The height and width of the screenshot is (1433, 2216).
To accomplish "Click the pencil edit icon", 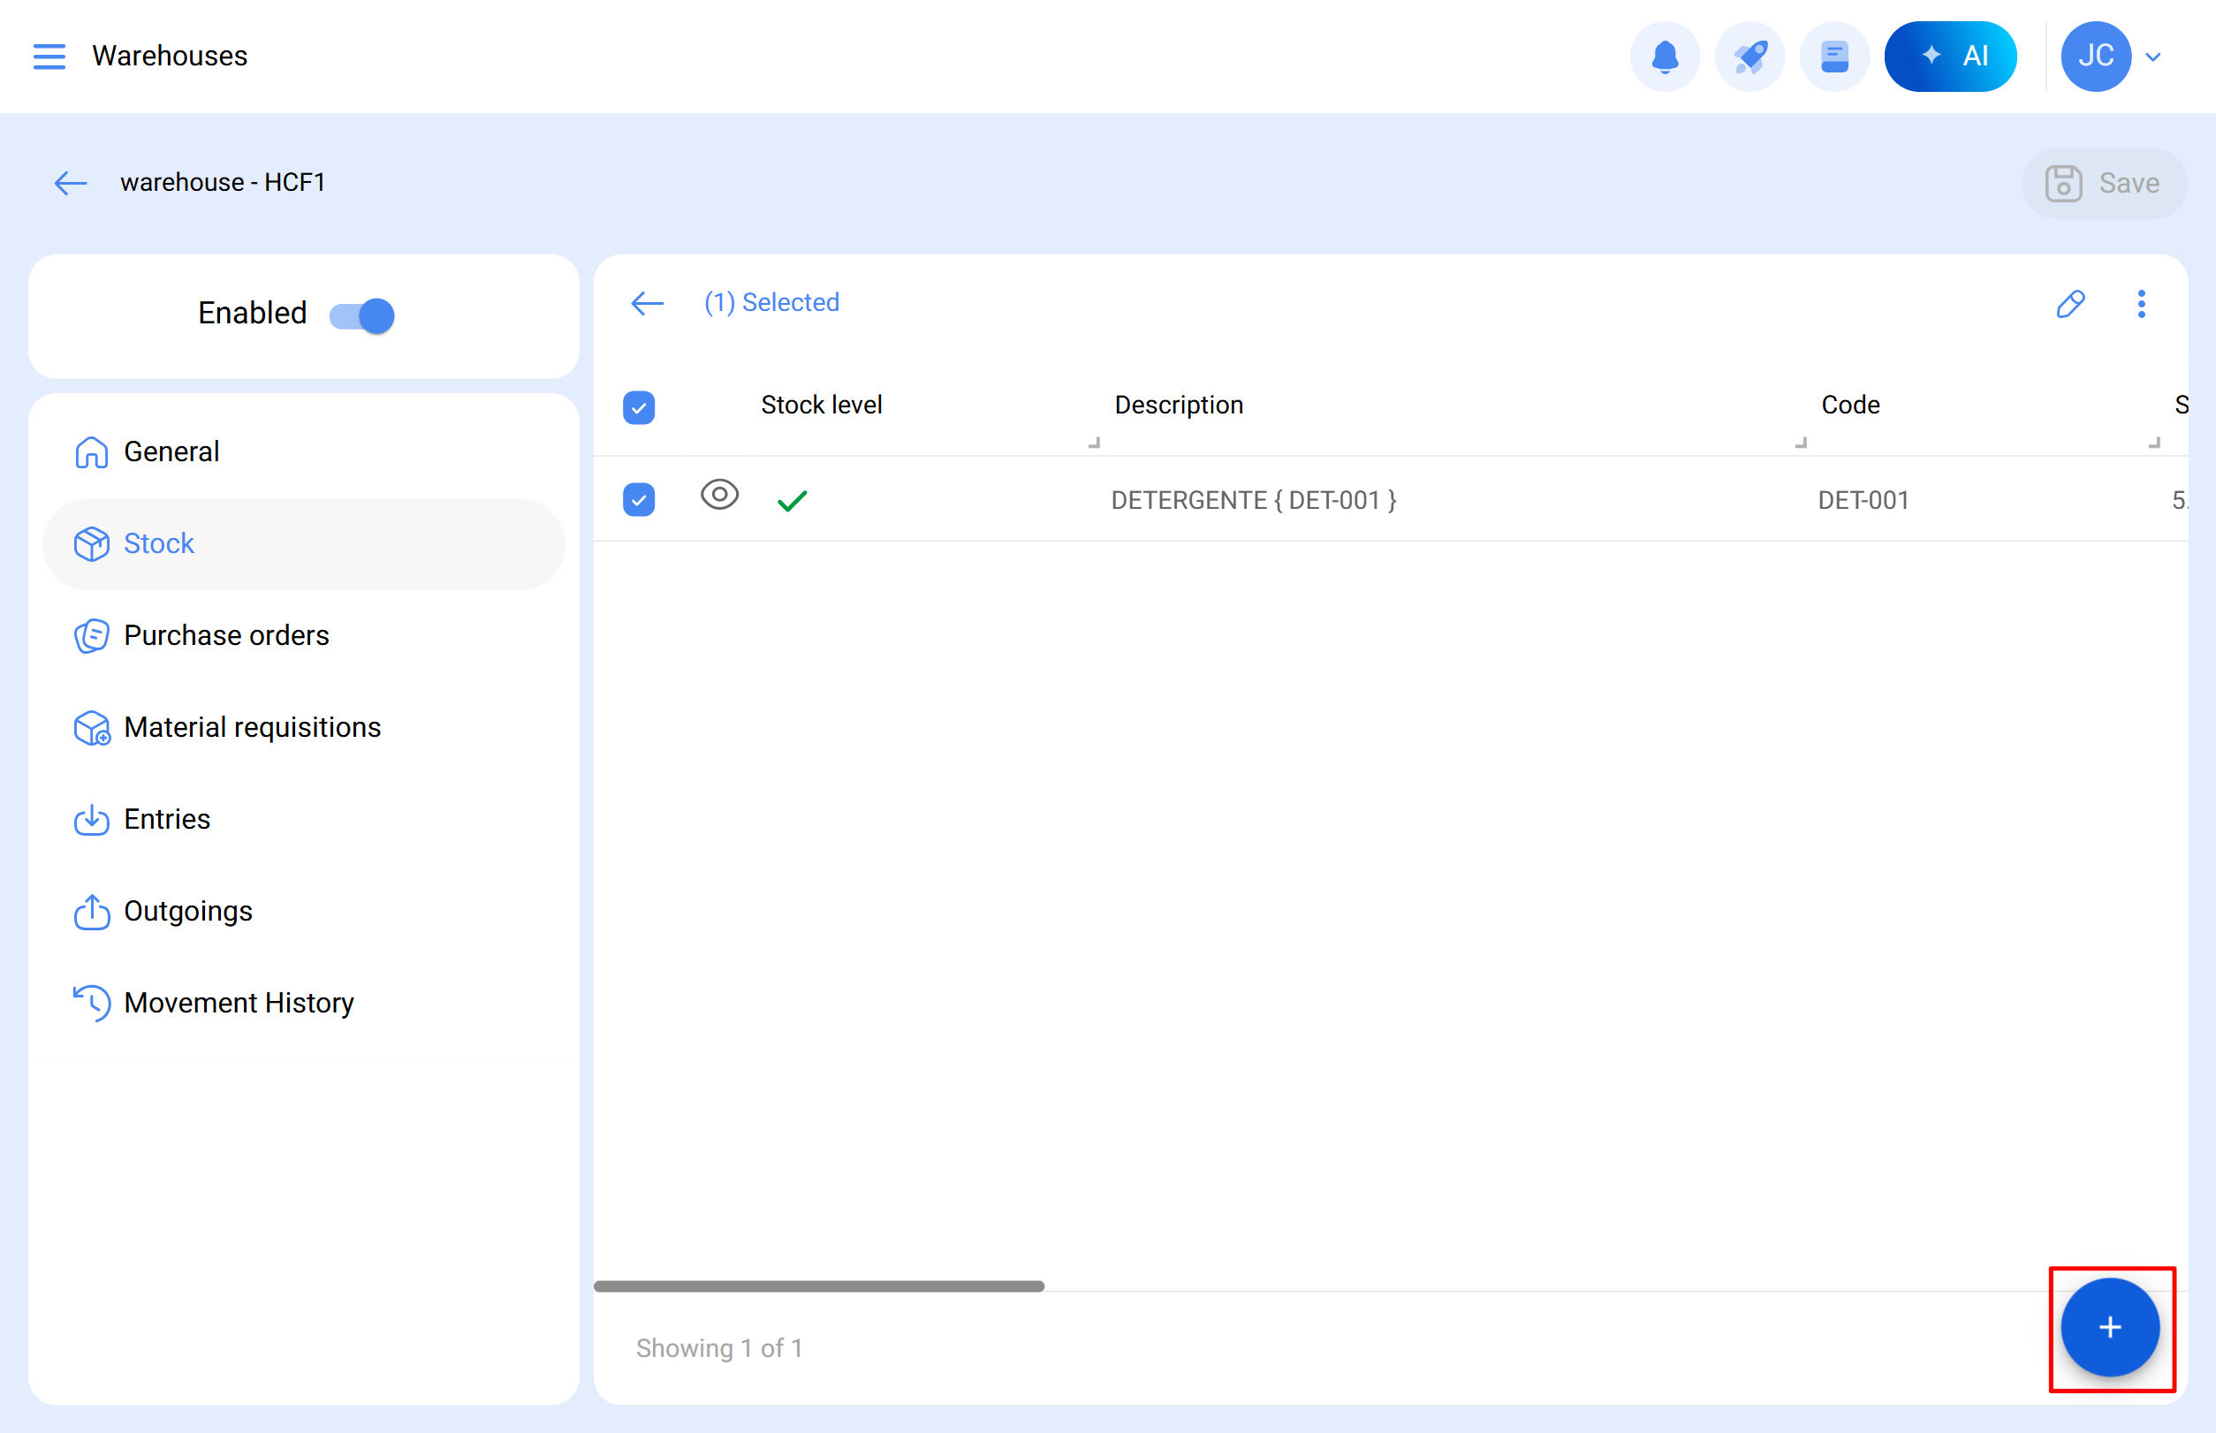I will [2070, 303].
